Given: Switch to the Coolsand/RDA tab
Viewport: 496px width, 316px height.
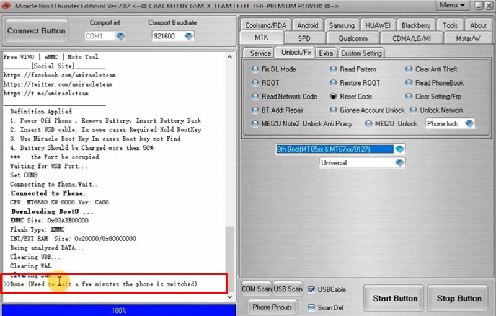Looking at the screenshot, I should pos(265,25).
